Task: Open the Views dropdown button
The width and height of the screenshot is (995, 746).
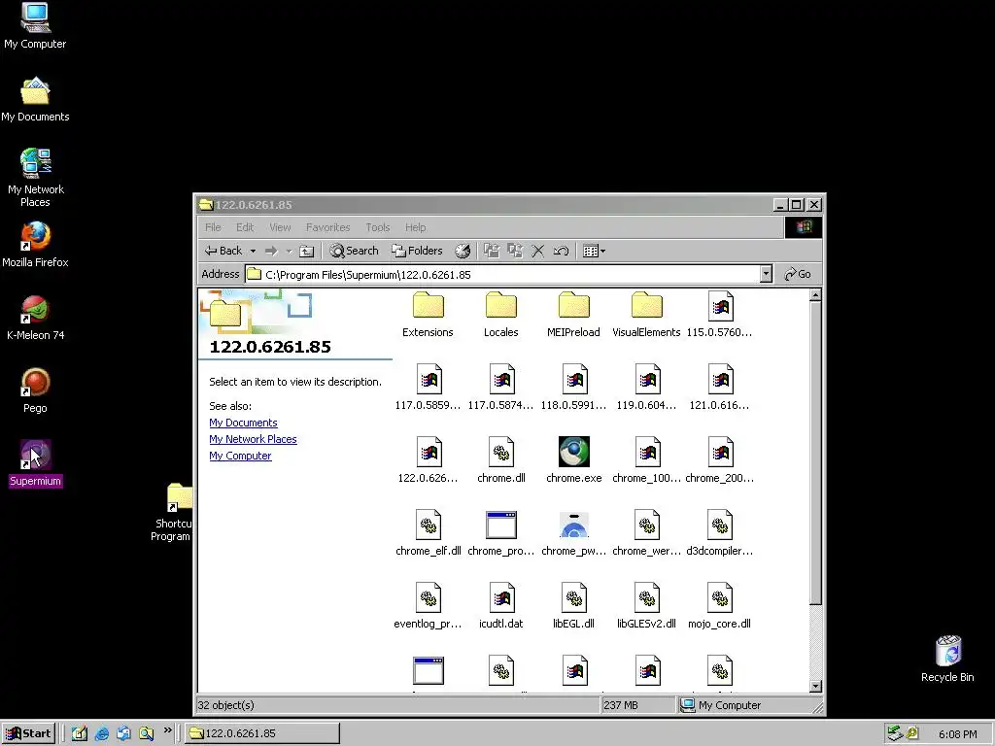Action: [594, 251]
